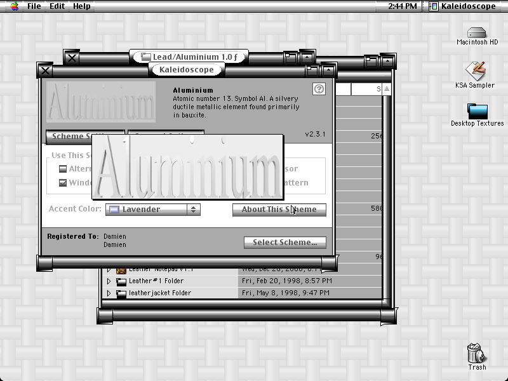Select the Leather #1 Folder icon

[x=121, y=281]
